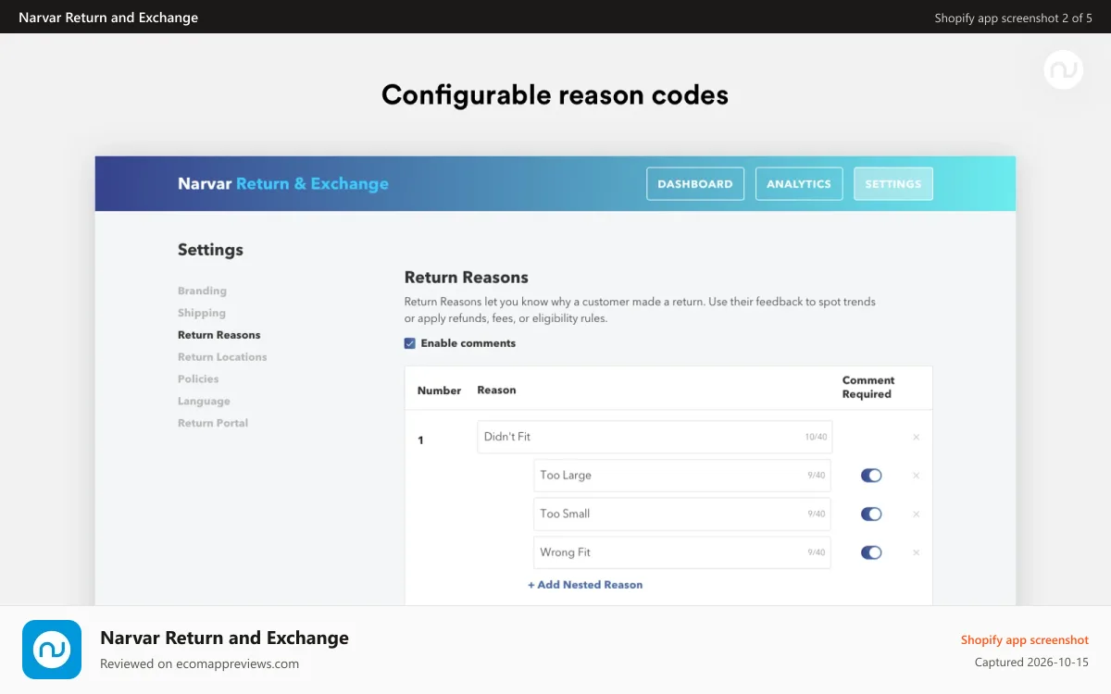This screenshot has width=1111, height=694.
Task: Click the blue Narvar app icon at bottom left
Action: (52, 650)
